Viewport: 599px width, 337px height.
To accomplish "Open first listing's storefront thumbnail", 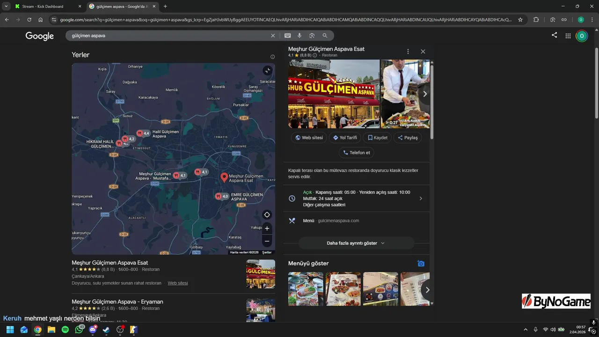I will (x=261, y=274).
